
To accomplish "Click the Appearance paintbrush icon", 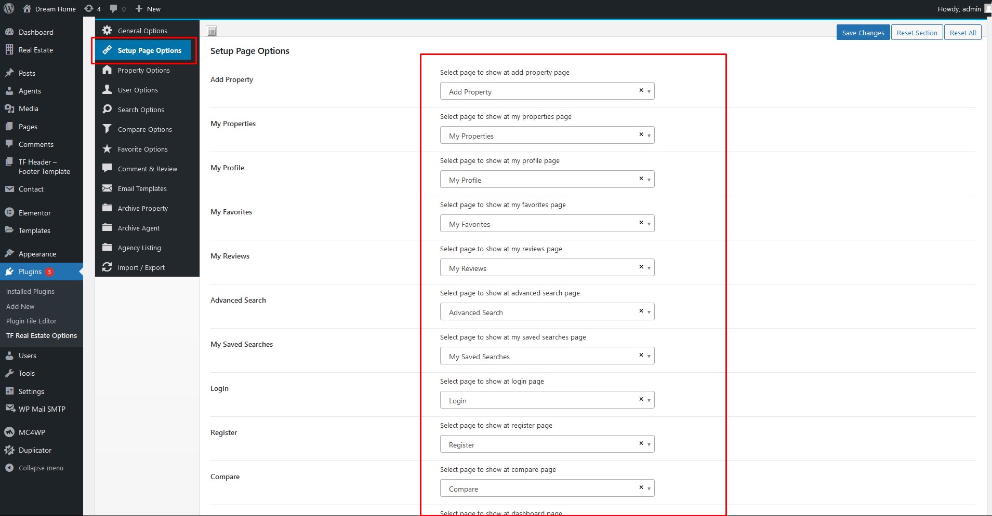I will [x=9, y=253].
